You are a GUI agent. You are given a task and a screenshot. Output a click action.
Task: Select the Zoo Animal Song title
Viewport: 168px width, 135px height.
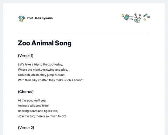tap(44, 43)
